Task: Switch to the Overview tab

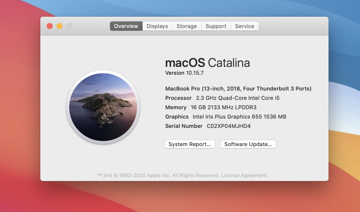Action: pos(126,26)
